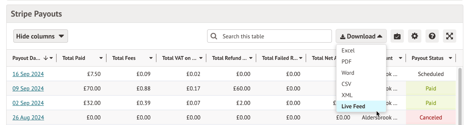
Task: Click the calendar check icon button
Action: pyautogui.click(x=397, y=36)
